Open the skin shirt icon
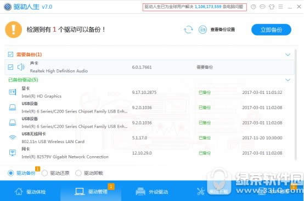The image size is (304, 201). point(272,7)
